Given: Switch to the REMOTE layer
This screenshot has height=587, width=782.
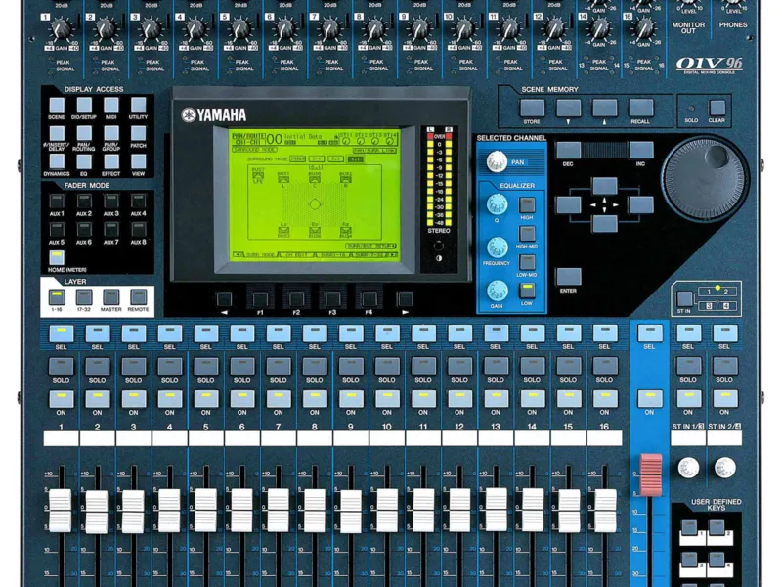Looking at the screenshot, I should coord(138,297).
